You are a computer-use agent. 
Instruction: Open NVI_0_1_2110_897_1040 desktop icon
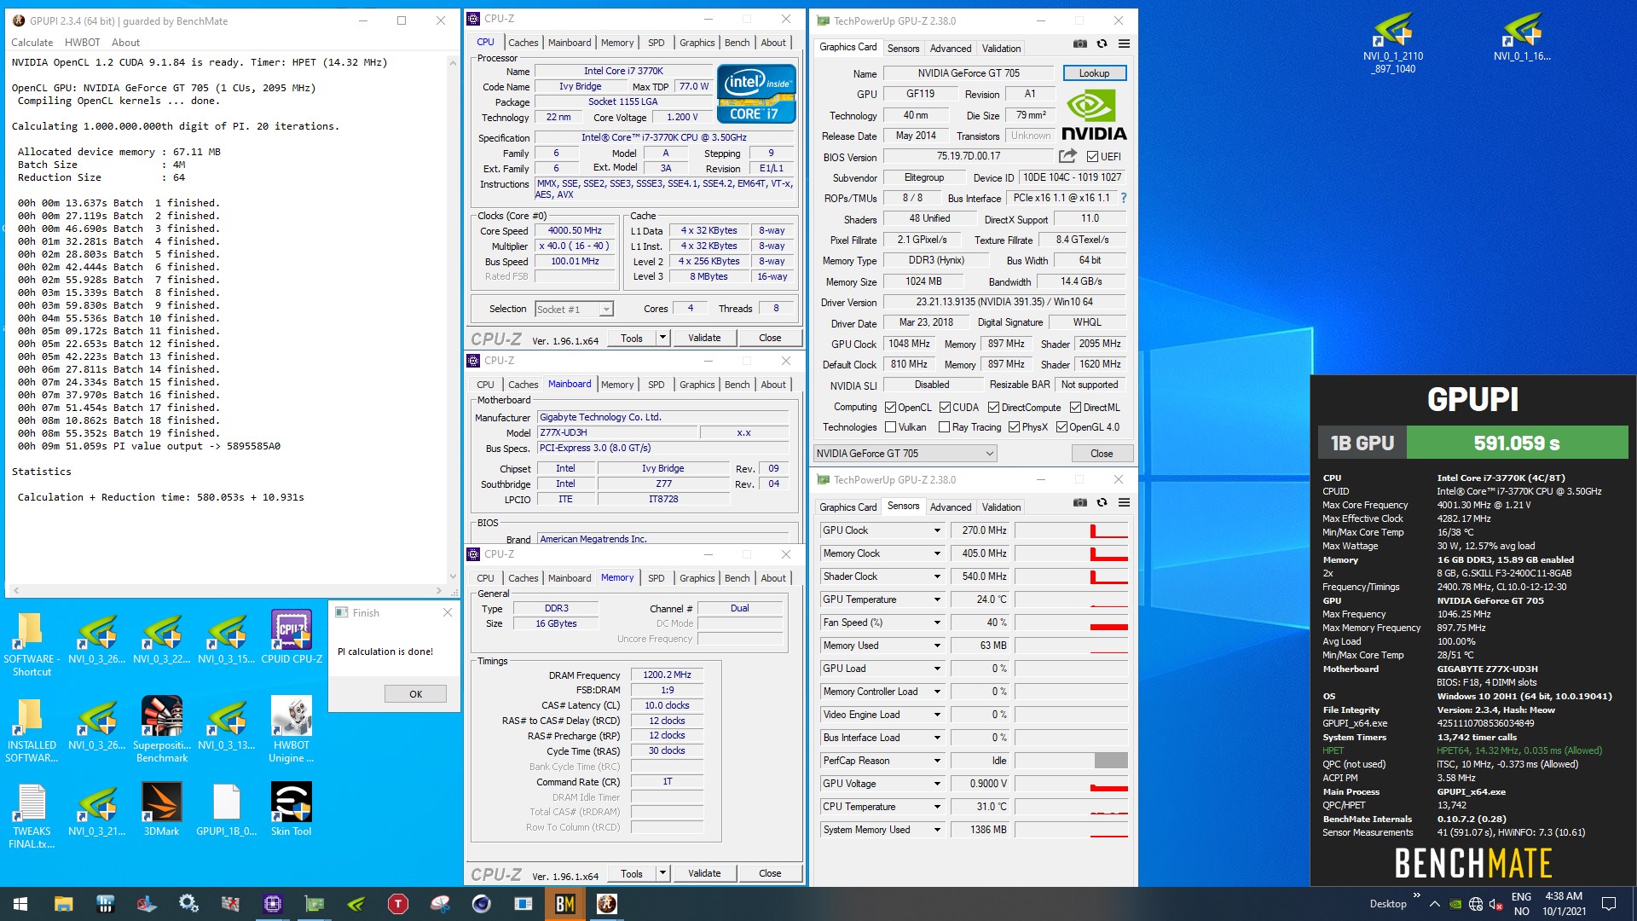click(1393, 43)
